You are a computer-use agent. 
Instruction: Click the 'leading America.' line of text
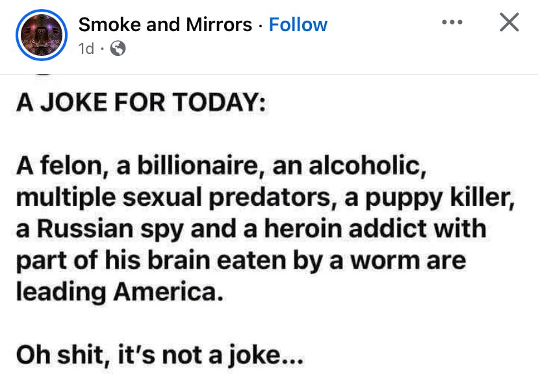(120, 292)
